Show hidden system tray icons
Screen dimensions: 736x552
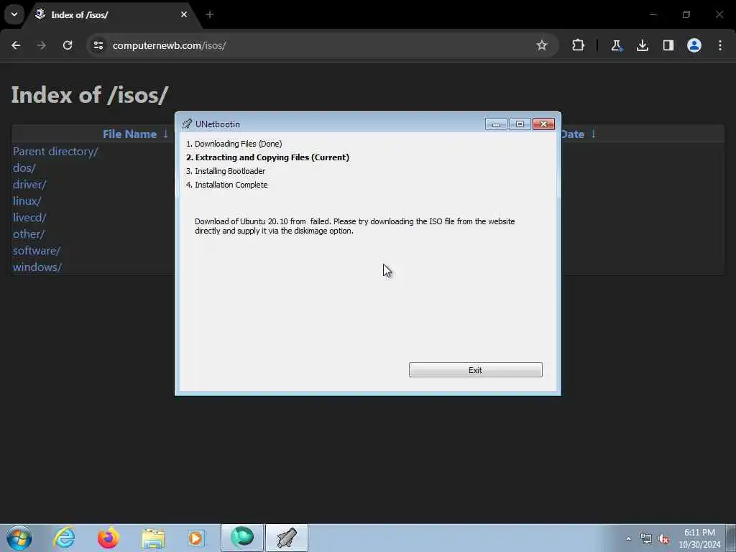coord(628,538)
